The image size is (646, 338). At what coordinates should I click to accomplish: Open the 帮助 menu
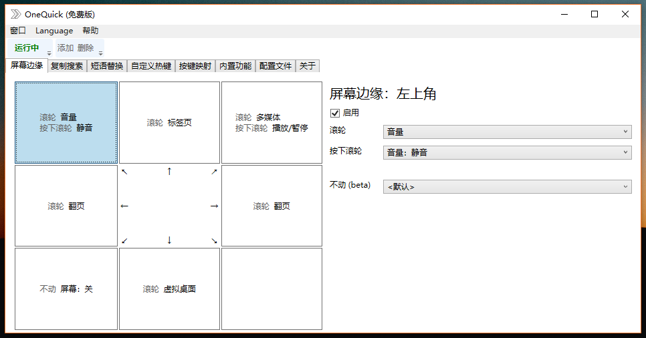click(90, 31)
